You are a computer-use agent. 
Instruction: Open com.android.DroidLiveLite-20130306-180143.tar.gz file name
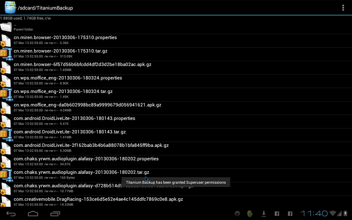point(70,132)
